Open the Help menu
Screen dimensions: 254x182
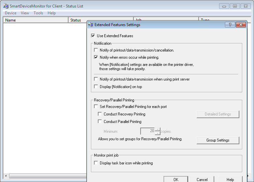(52, 13)
